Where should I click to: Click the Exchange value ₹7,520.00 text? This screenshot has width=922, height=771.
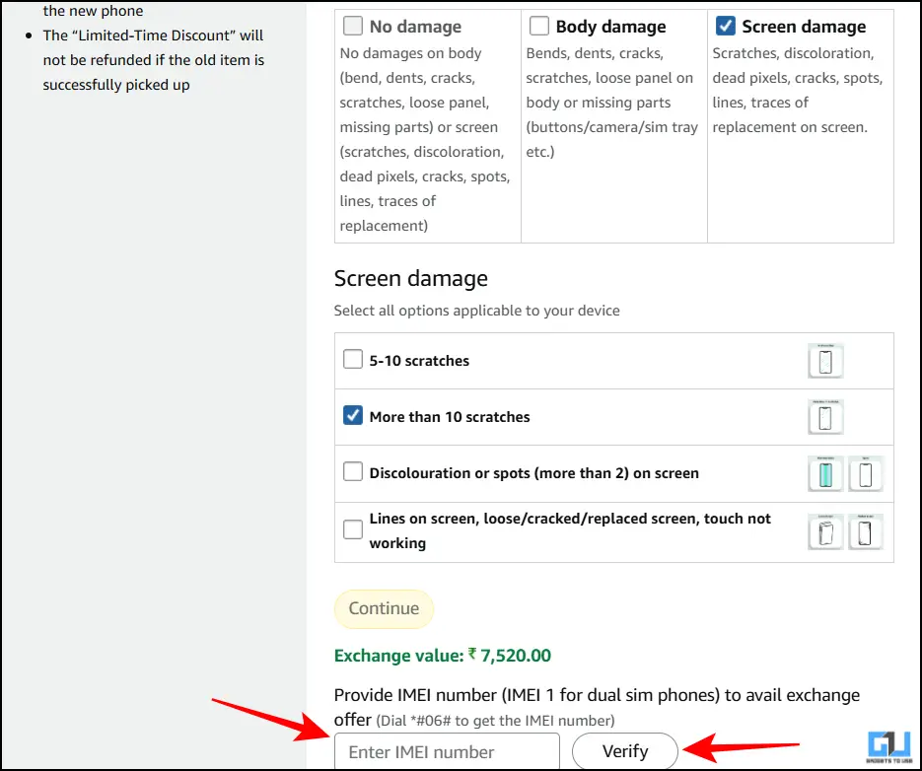443,655
